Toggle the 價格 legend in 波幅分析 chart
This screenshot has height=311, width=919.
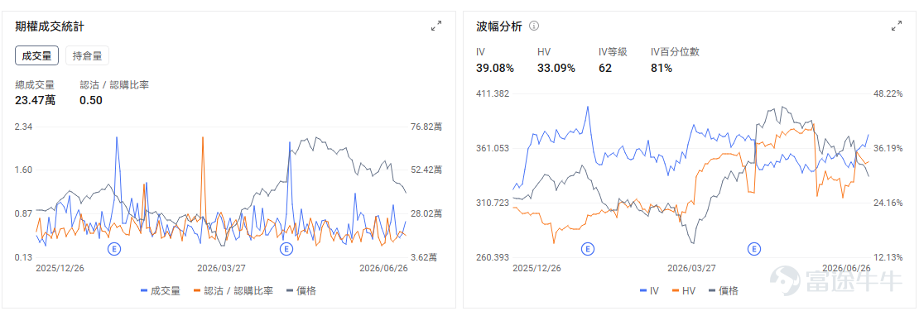tap(723, 290)
